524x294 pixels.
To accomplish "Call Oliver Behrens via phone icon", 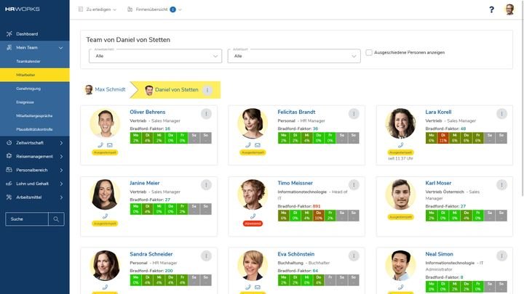I will (x=100, y=145).
